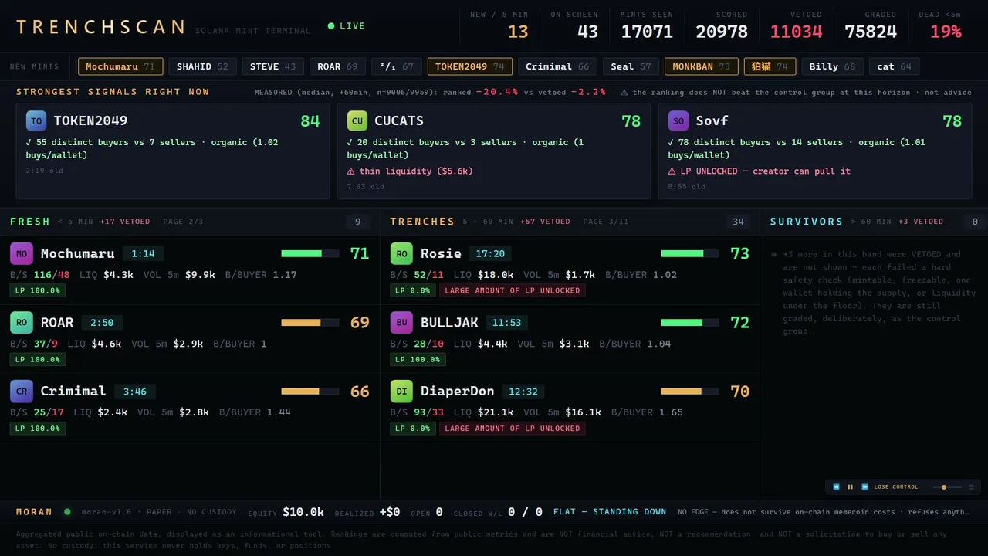Select the SHAHID 52 new mint chip

coord(202,66)
